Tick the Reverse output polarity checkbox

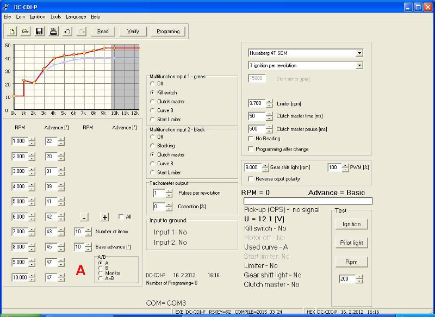(x=251, y=179)
